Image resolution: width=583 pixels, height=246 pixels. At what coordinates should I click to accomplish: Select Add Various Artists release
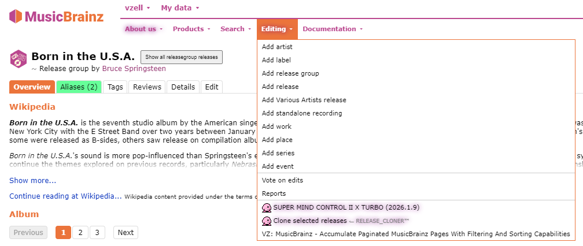(x=304, y=100)
